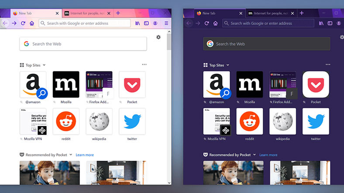Open reddit top site in dark window
The height and width of the screenshot is (193, 344).
pos(250,122)
